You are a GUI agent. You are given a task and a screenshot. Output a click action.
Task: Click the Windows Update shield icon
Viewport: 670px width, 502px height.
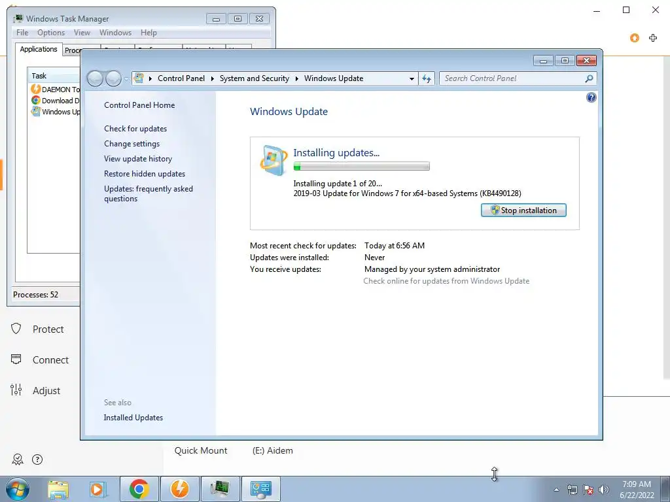point(273,160)
